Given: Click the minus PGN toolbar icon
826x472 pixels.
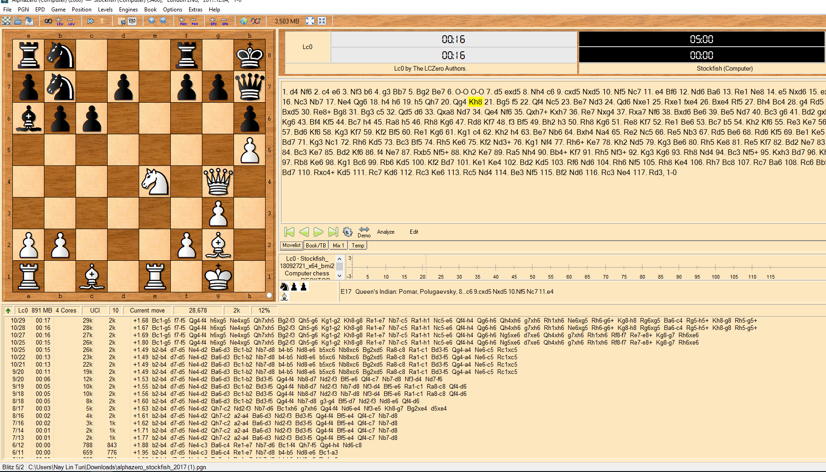Looking at the screenshot, I should click(195, 21).
